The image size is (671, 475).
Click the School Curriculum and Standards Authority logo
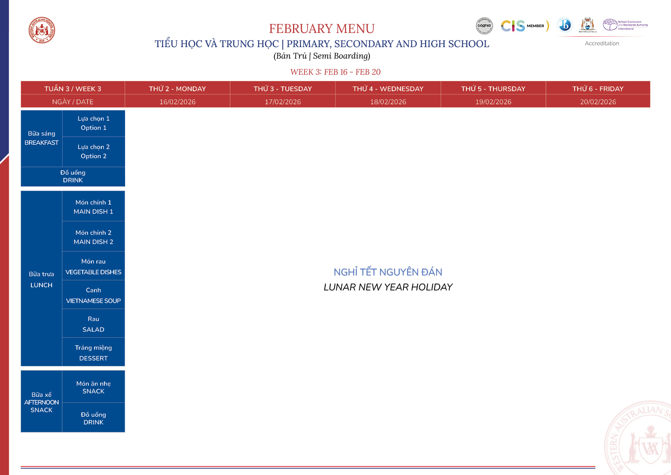coord(625,25)
